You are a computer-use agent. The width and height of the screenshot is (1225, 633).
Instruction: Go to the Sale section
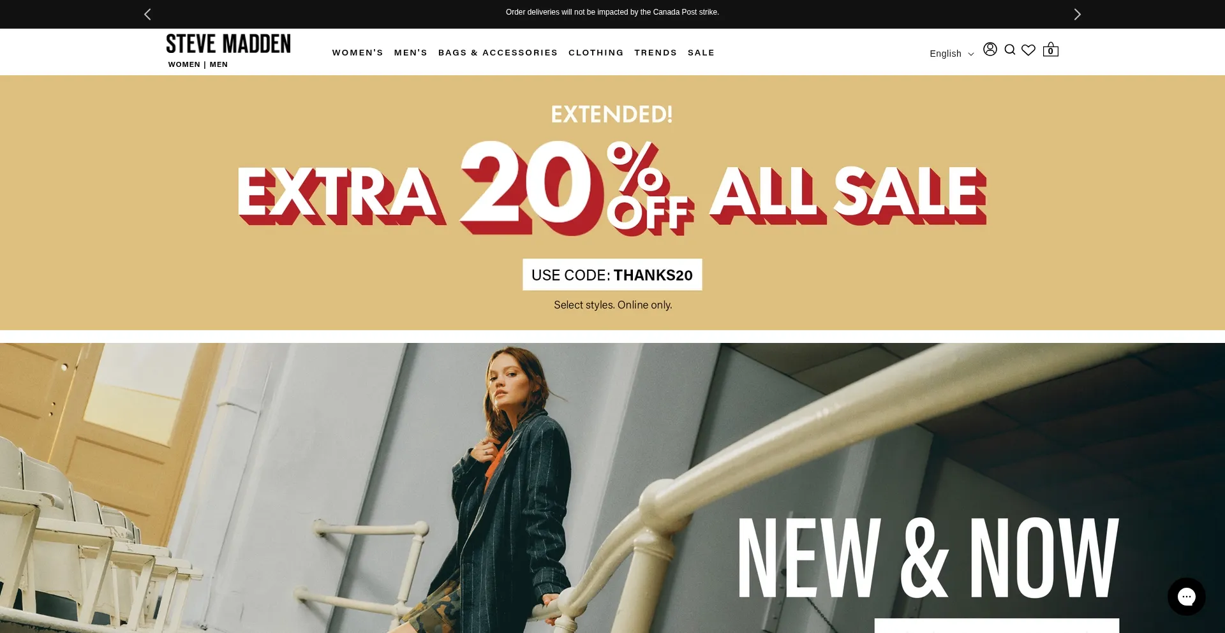pos(701,52)
